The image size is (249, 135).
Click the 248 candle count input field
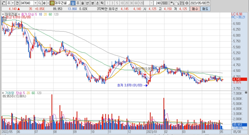pos(158,3)
